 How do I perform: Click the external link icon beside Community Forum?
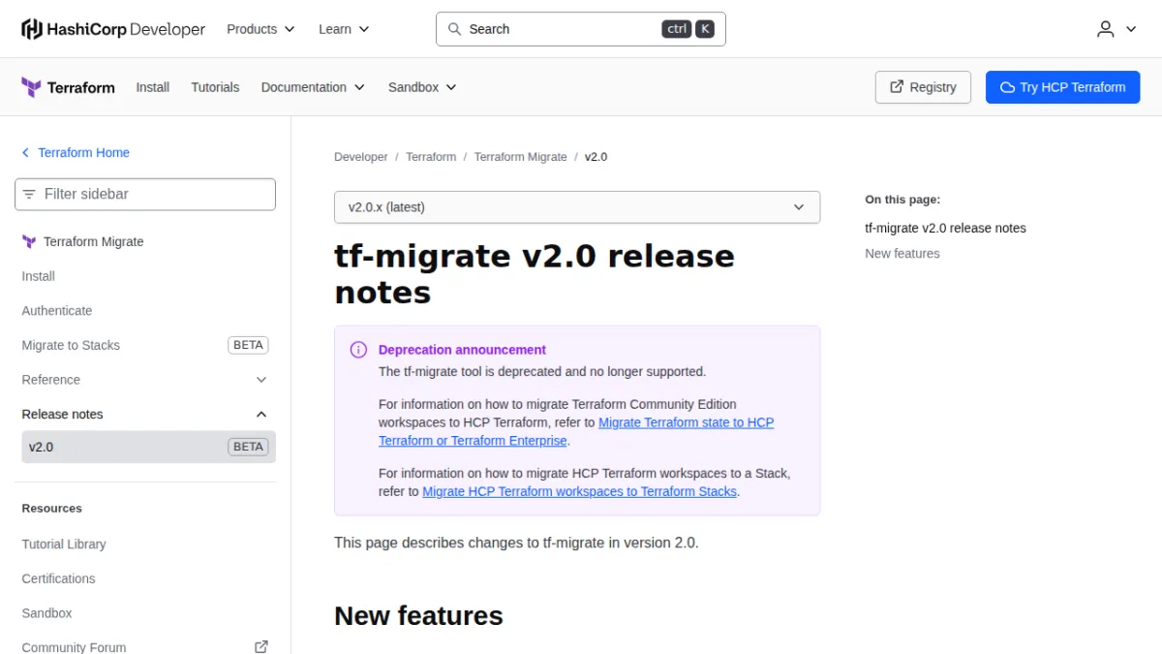[x=260, y=647]
